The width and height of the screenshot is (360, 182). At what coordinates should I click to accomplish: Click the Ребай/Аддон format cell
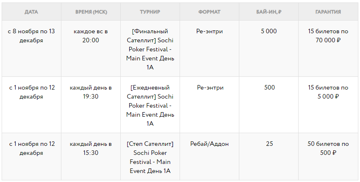(x=209, y=144)
